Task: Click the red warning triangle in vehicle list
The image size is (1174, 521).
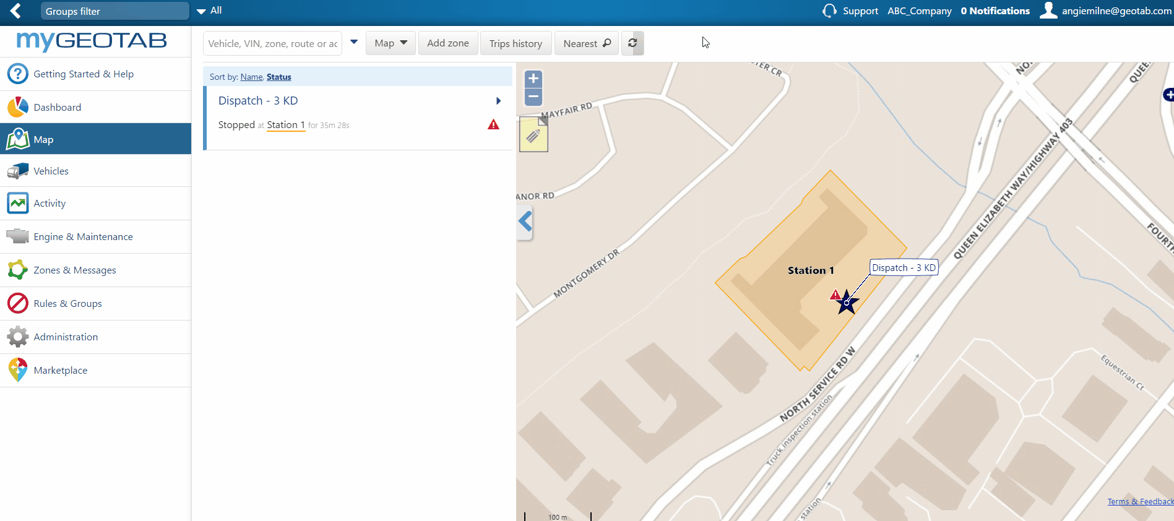Action: click(x=493, y=124)
